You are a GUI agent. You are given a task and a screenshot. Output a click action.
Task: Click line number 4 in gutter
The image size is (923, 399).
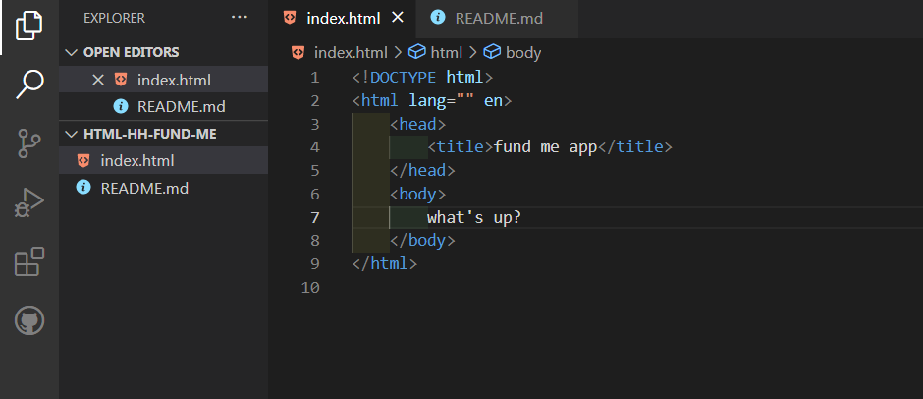(x=315, y=147)
